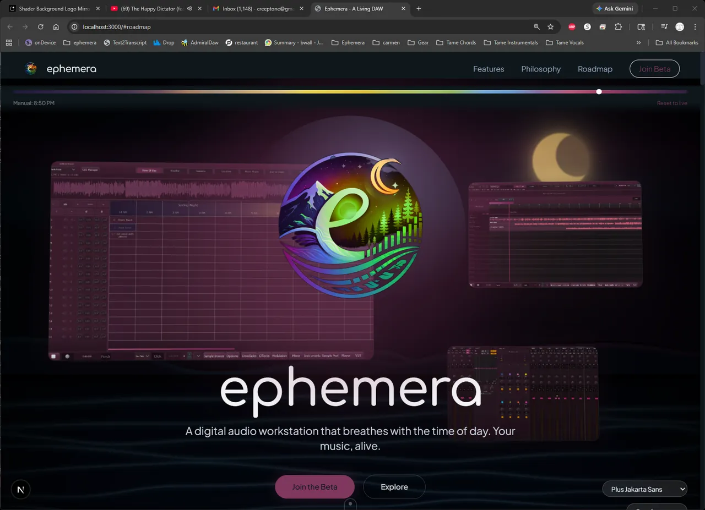Bookmark this page with the star icon
Screen dimensions: 705x510
tap(550, 27)
